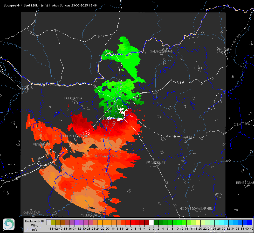This screenshot has width=254, height=233.
Task: Click the rotated A 3 (H) label near Miskolc
Action: [x=237, y=39]
